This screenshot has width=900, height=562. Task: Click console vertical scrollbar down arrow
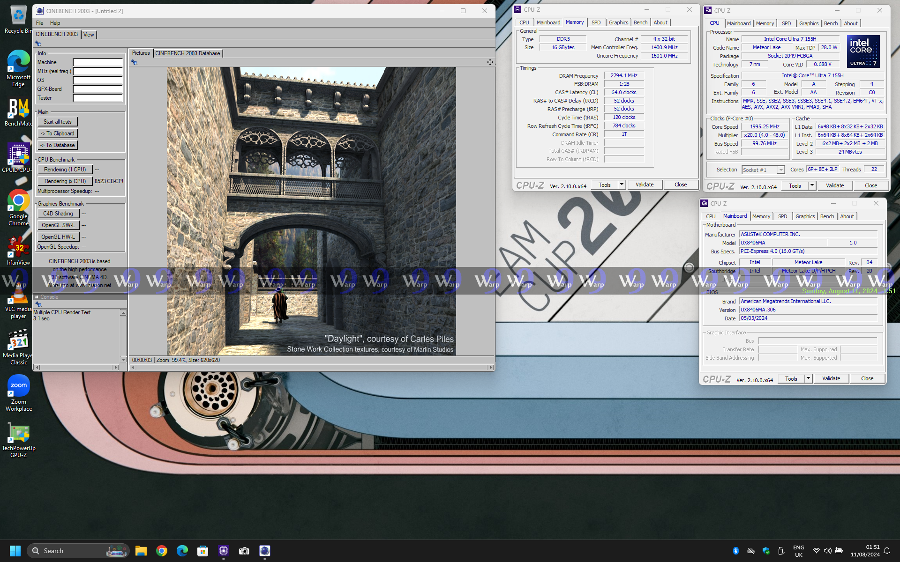(x=124, y=360)
